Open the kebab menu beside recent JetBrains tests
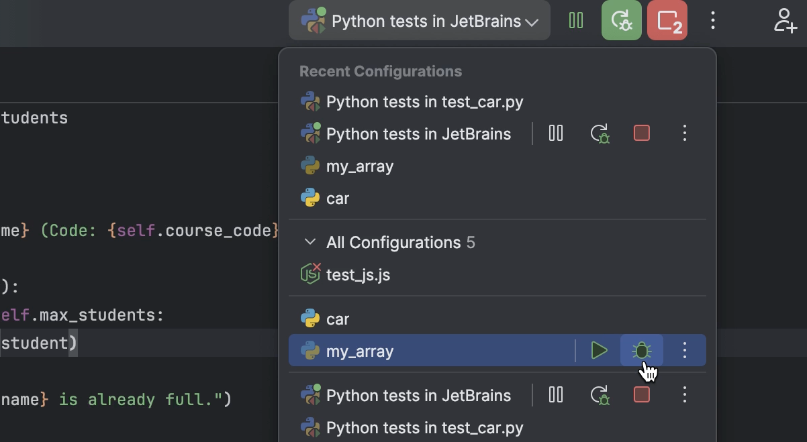 tap(684, 133)
